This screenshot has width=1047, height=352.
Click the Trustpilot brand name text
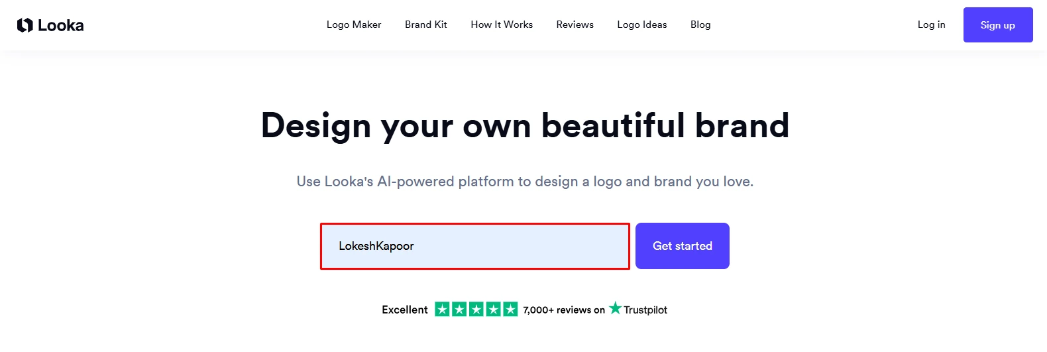point(645,310)
